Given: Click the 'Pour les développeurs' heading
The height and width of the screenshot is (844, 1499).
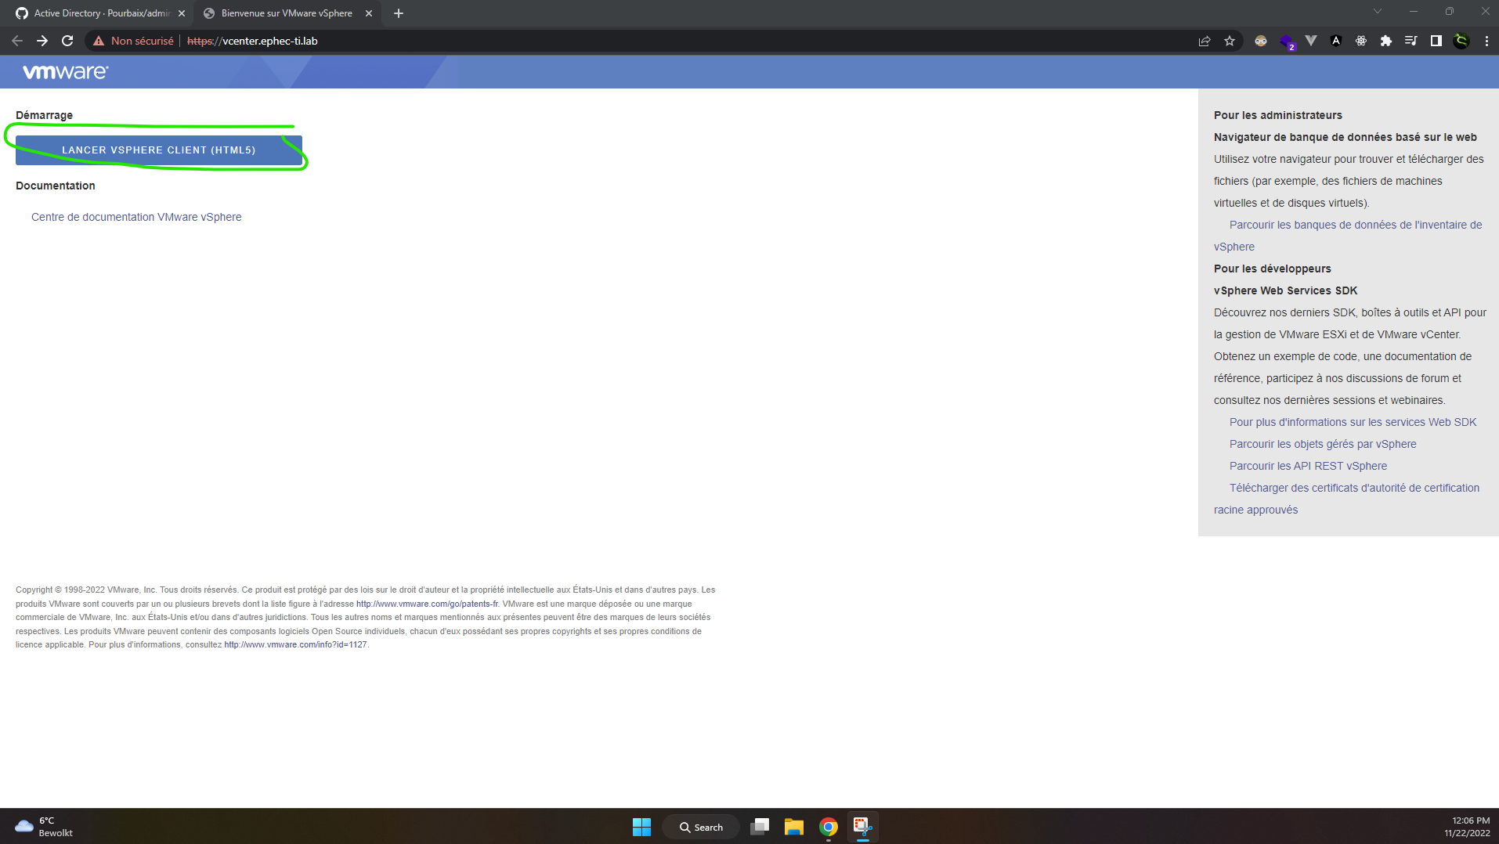Looking at the screenshot, I should [x=1273, y=269].
